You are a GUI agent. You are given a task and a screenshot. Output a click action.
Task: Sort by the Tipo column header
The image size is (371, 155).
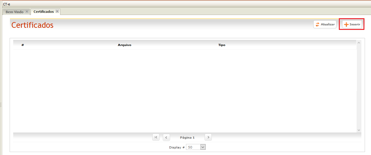(x=222, y=45)
